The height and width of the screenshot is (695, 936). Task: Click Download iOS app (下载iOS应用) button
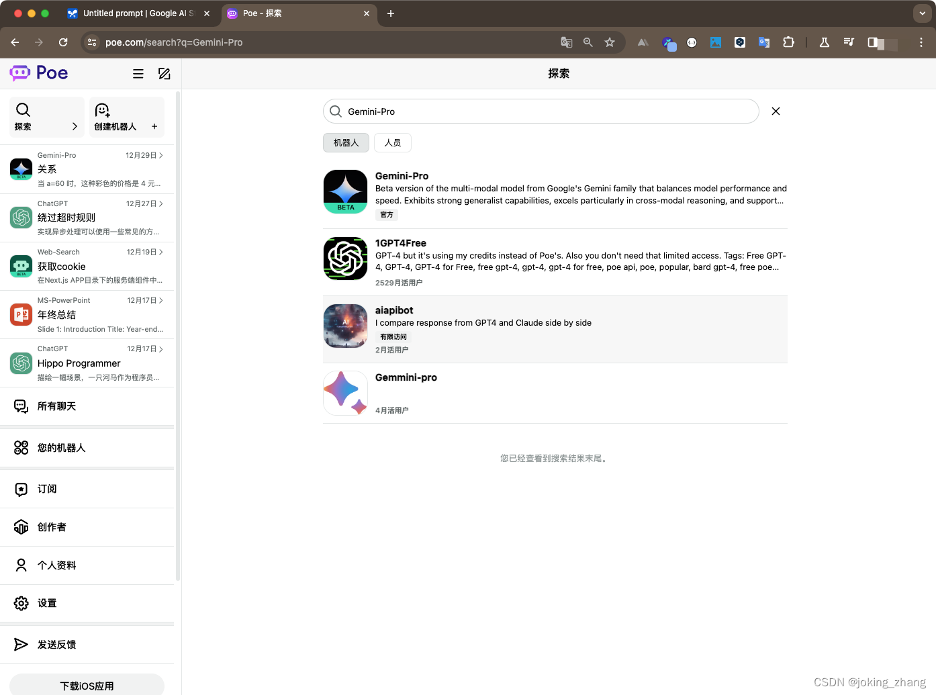coord(87,685)
